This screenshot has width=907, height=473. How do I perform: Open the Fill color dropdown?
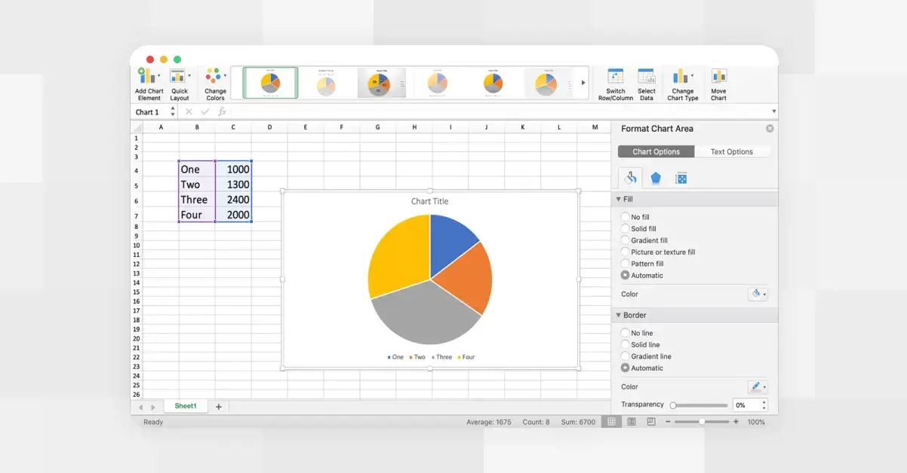click(x=758, y=294)
